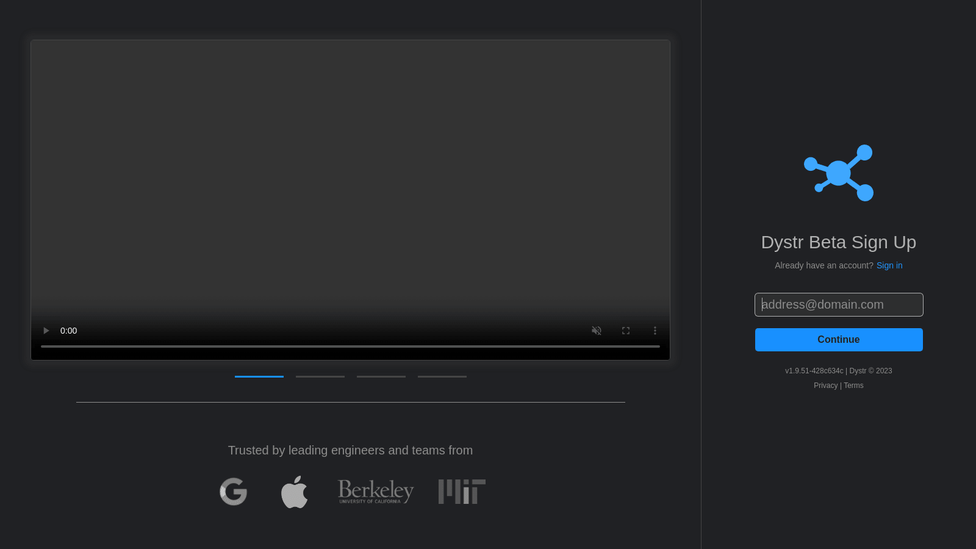Click the Berkeley logo
The image size is (976, 549).
376,492
